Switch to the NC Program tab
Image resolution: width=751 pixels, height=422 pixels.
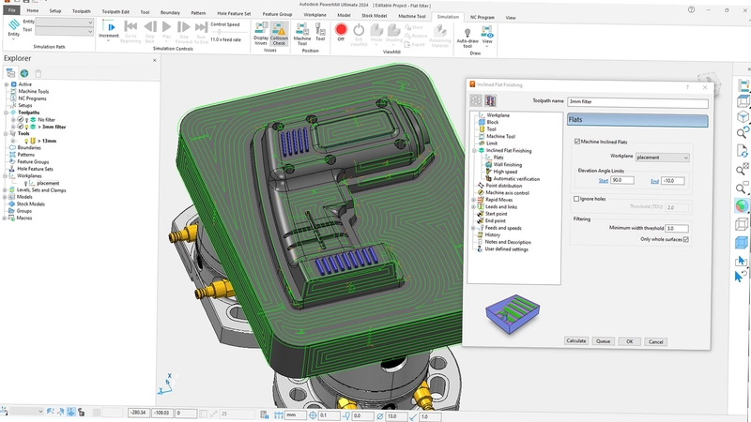(x=482, y=17)
